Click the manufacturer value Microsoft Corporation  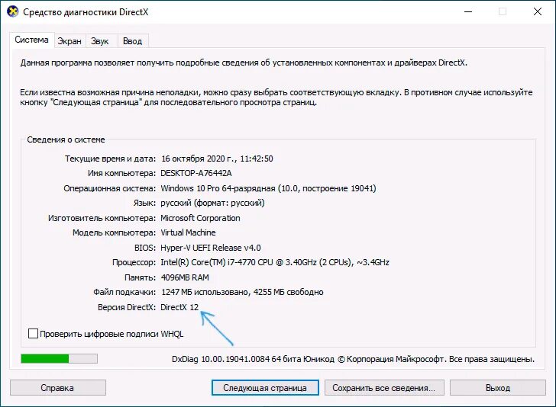coord(200,218)
